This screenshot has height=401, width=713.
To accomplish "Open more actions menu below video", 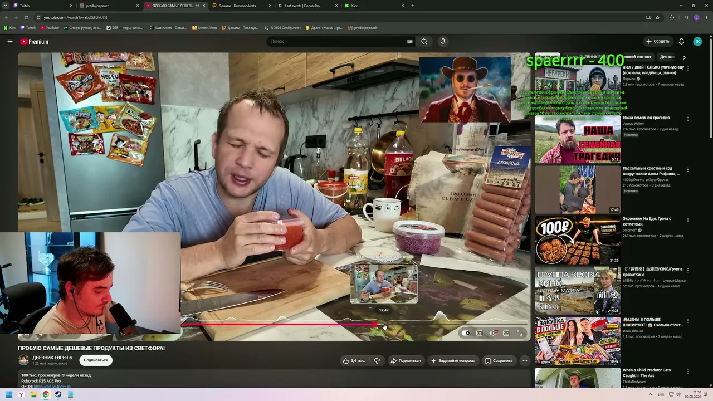I will (x=525, y=361).
